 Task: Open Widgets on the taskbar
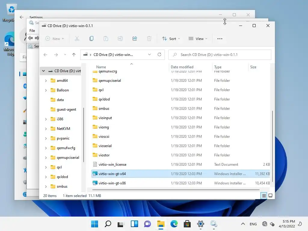134,224
